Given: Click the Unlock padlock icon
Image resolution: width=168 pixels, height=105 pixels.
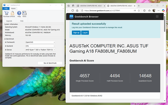Looking at the screenshot, I should [x=12, y=13].
